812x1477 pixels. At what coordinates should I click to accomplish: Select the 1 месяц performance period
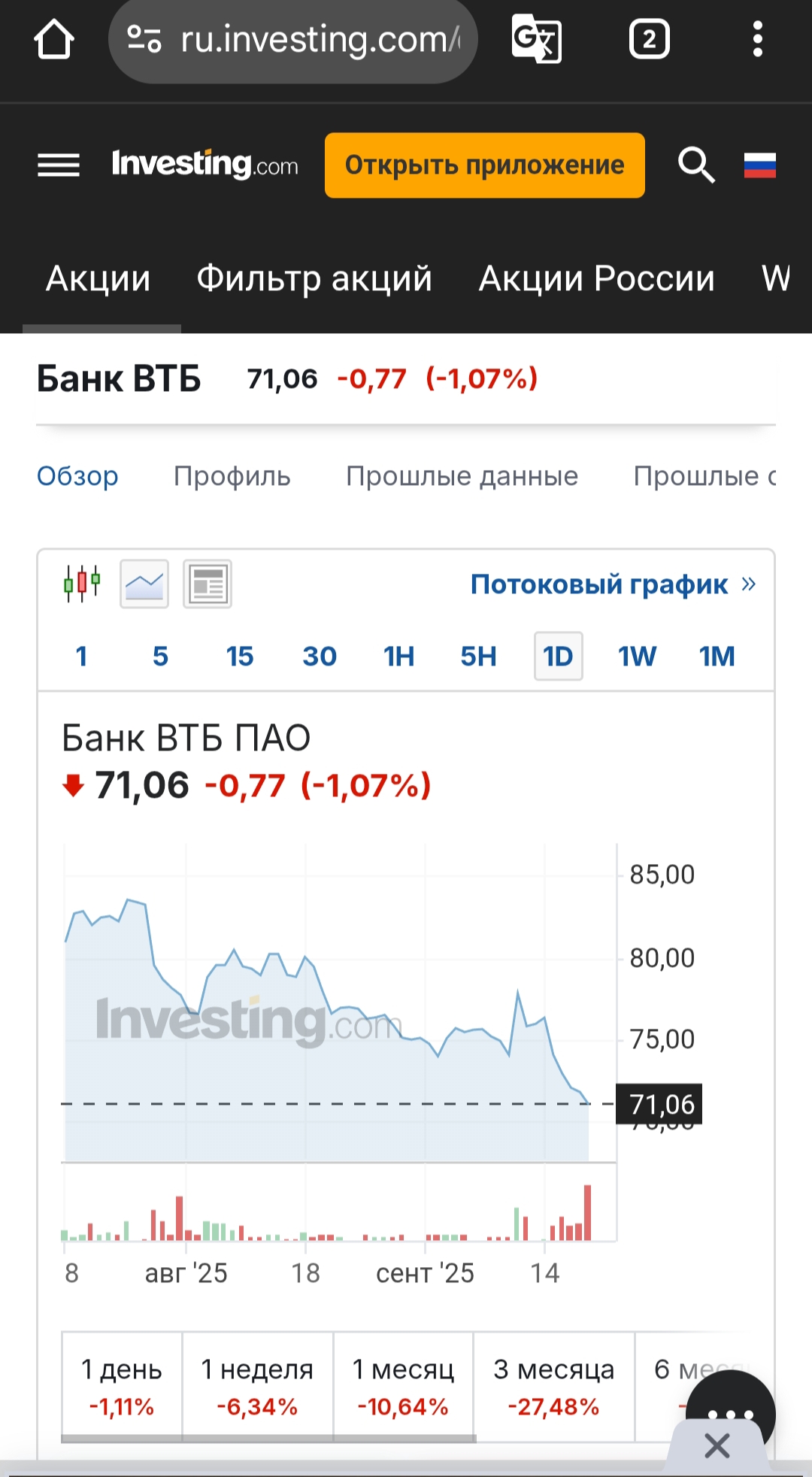coord(403,1386)
